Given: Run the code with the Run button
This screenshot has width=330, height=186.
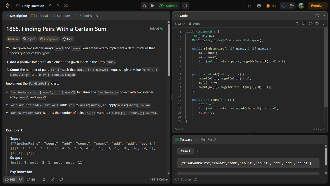Looking at the screenshot, I should tap(153, 6).
